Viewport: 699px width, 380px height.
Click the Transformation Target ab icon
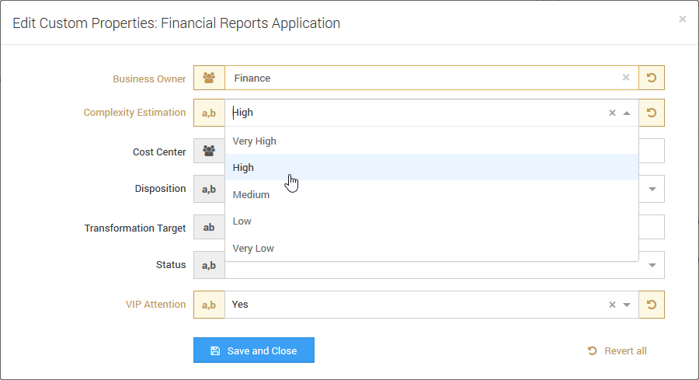209,227
